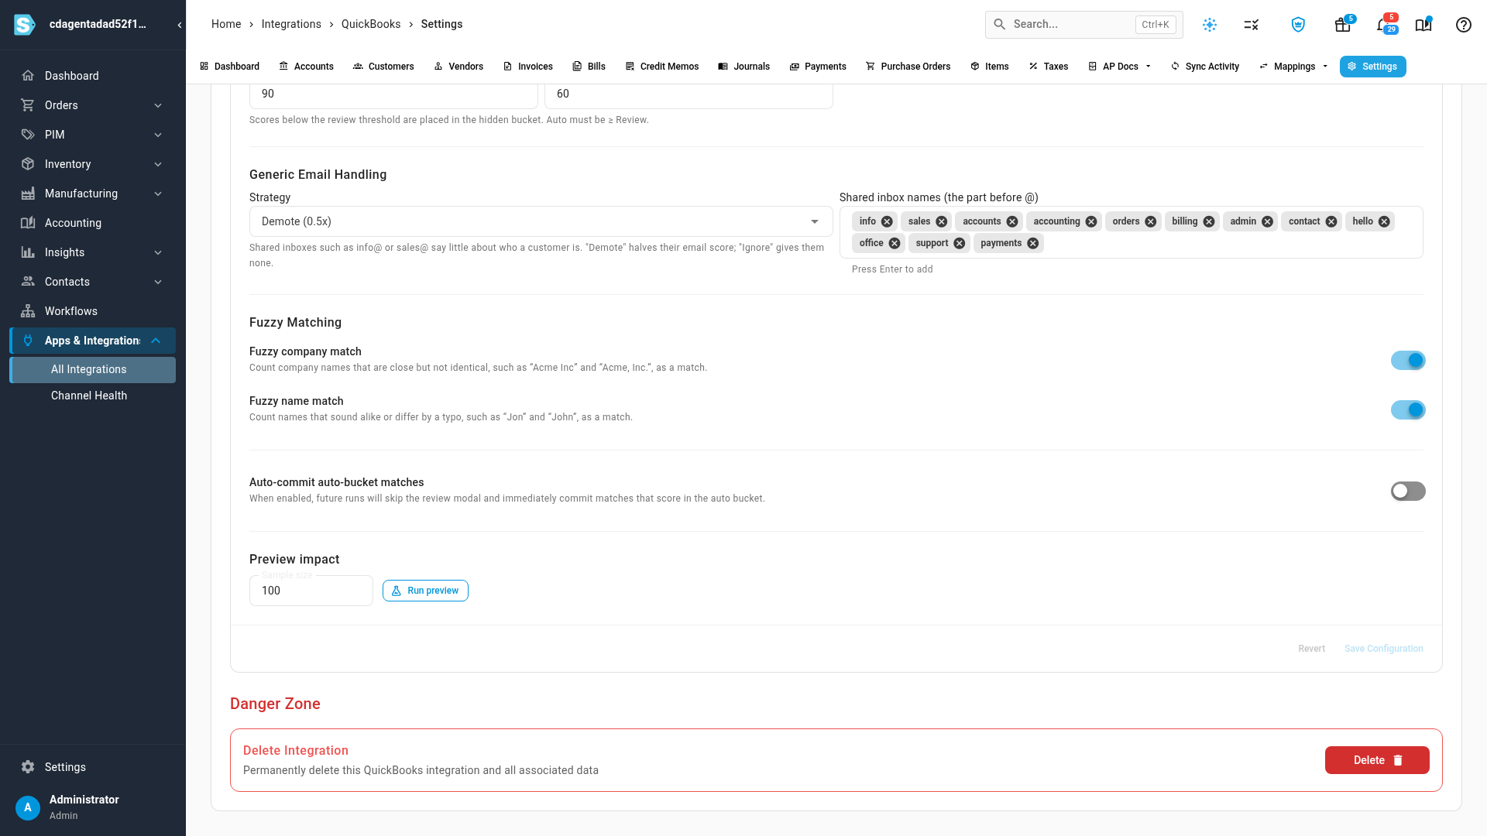Click the Integrations breadcrumb link
The height and width of the screenshot is (836, 1487).
pyautogui.click(x=291, y=24)
